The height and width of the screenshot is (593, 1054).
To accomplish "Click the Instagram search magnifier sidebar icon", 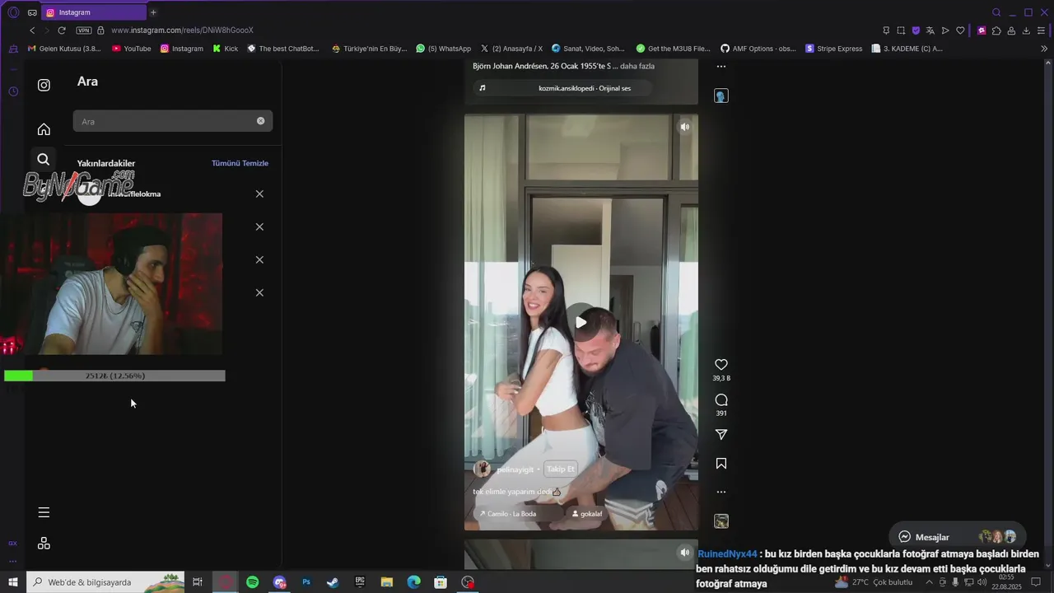I will click(44, 160).
